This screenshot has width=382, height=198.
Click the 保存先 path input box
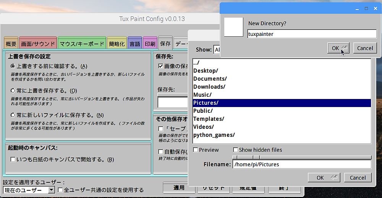[173, 102]
